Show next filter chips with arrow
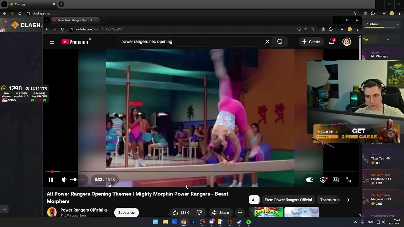 [x=348, y=200]
